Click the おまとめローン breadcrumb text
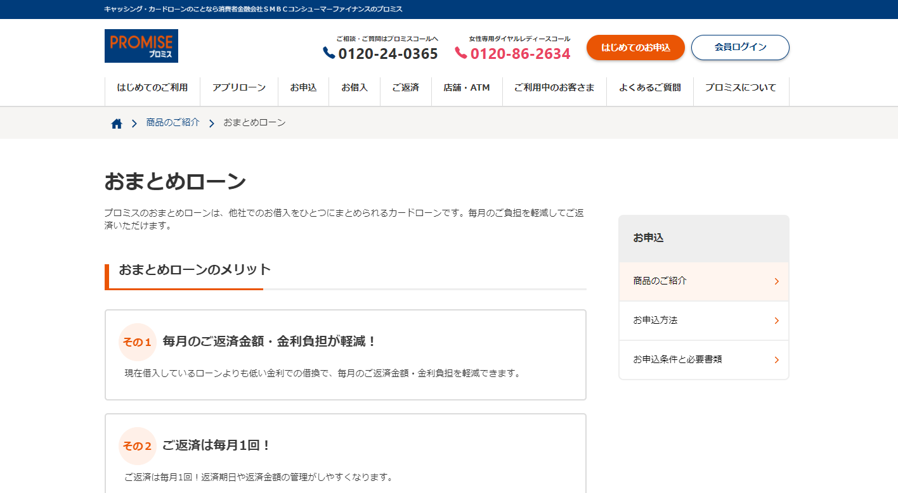The width and height of the screenshot is (898, 493). point(254,123)
